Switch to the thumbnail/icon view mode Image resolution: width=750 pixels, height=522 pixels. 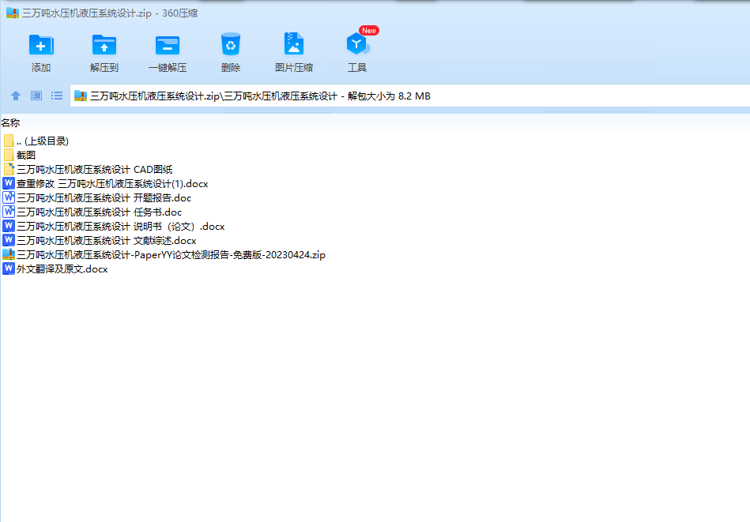tap(36, 96)
